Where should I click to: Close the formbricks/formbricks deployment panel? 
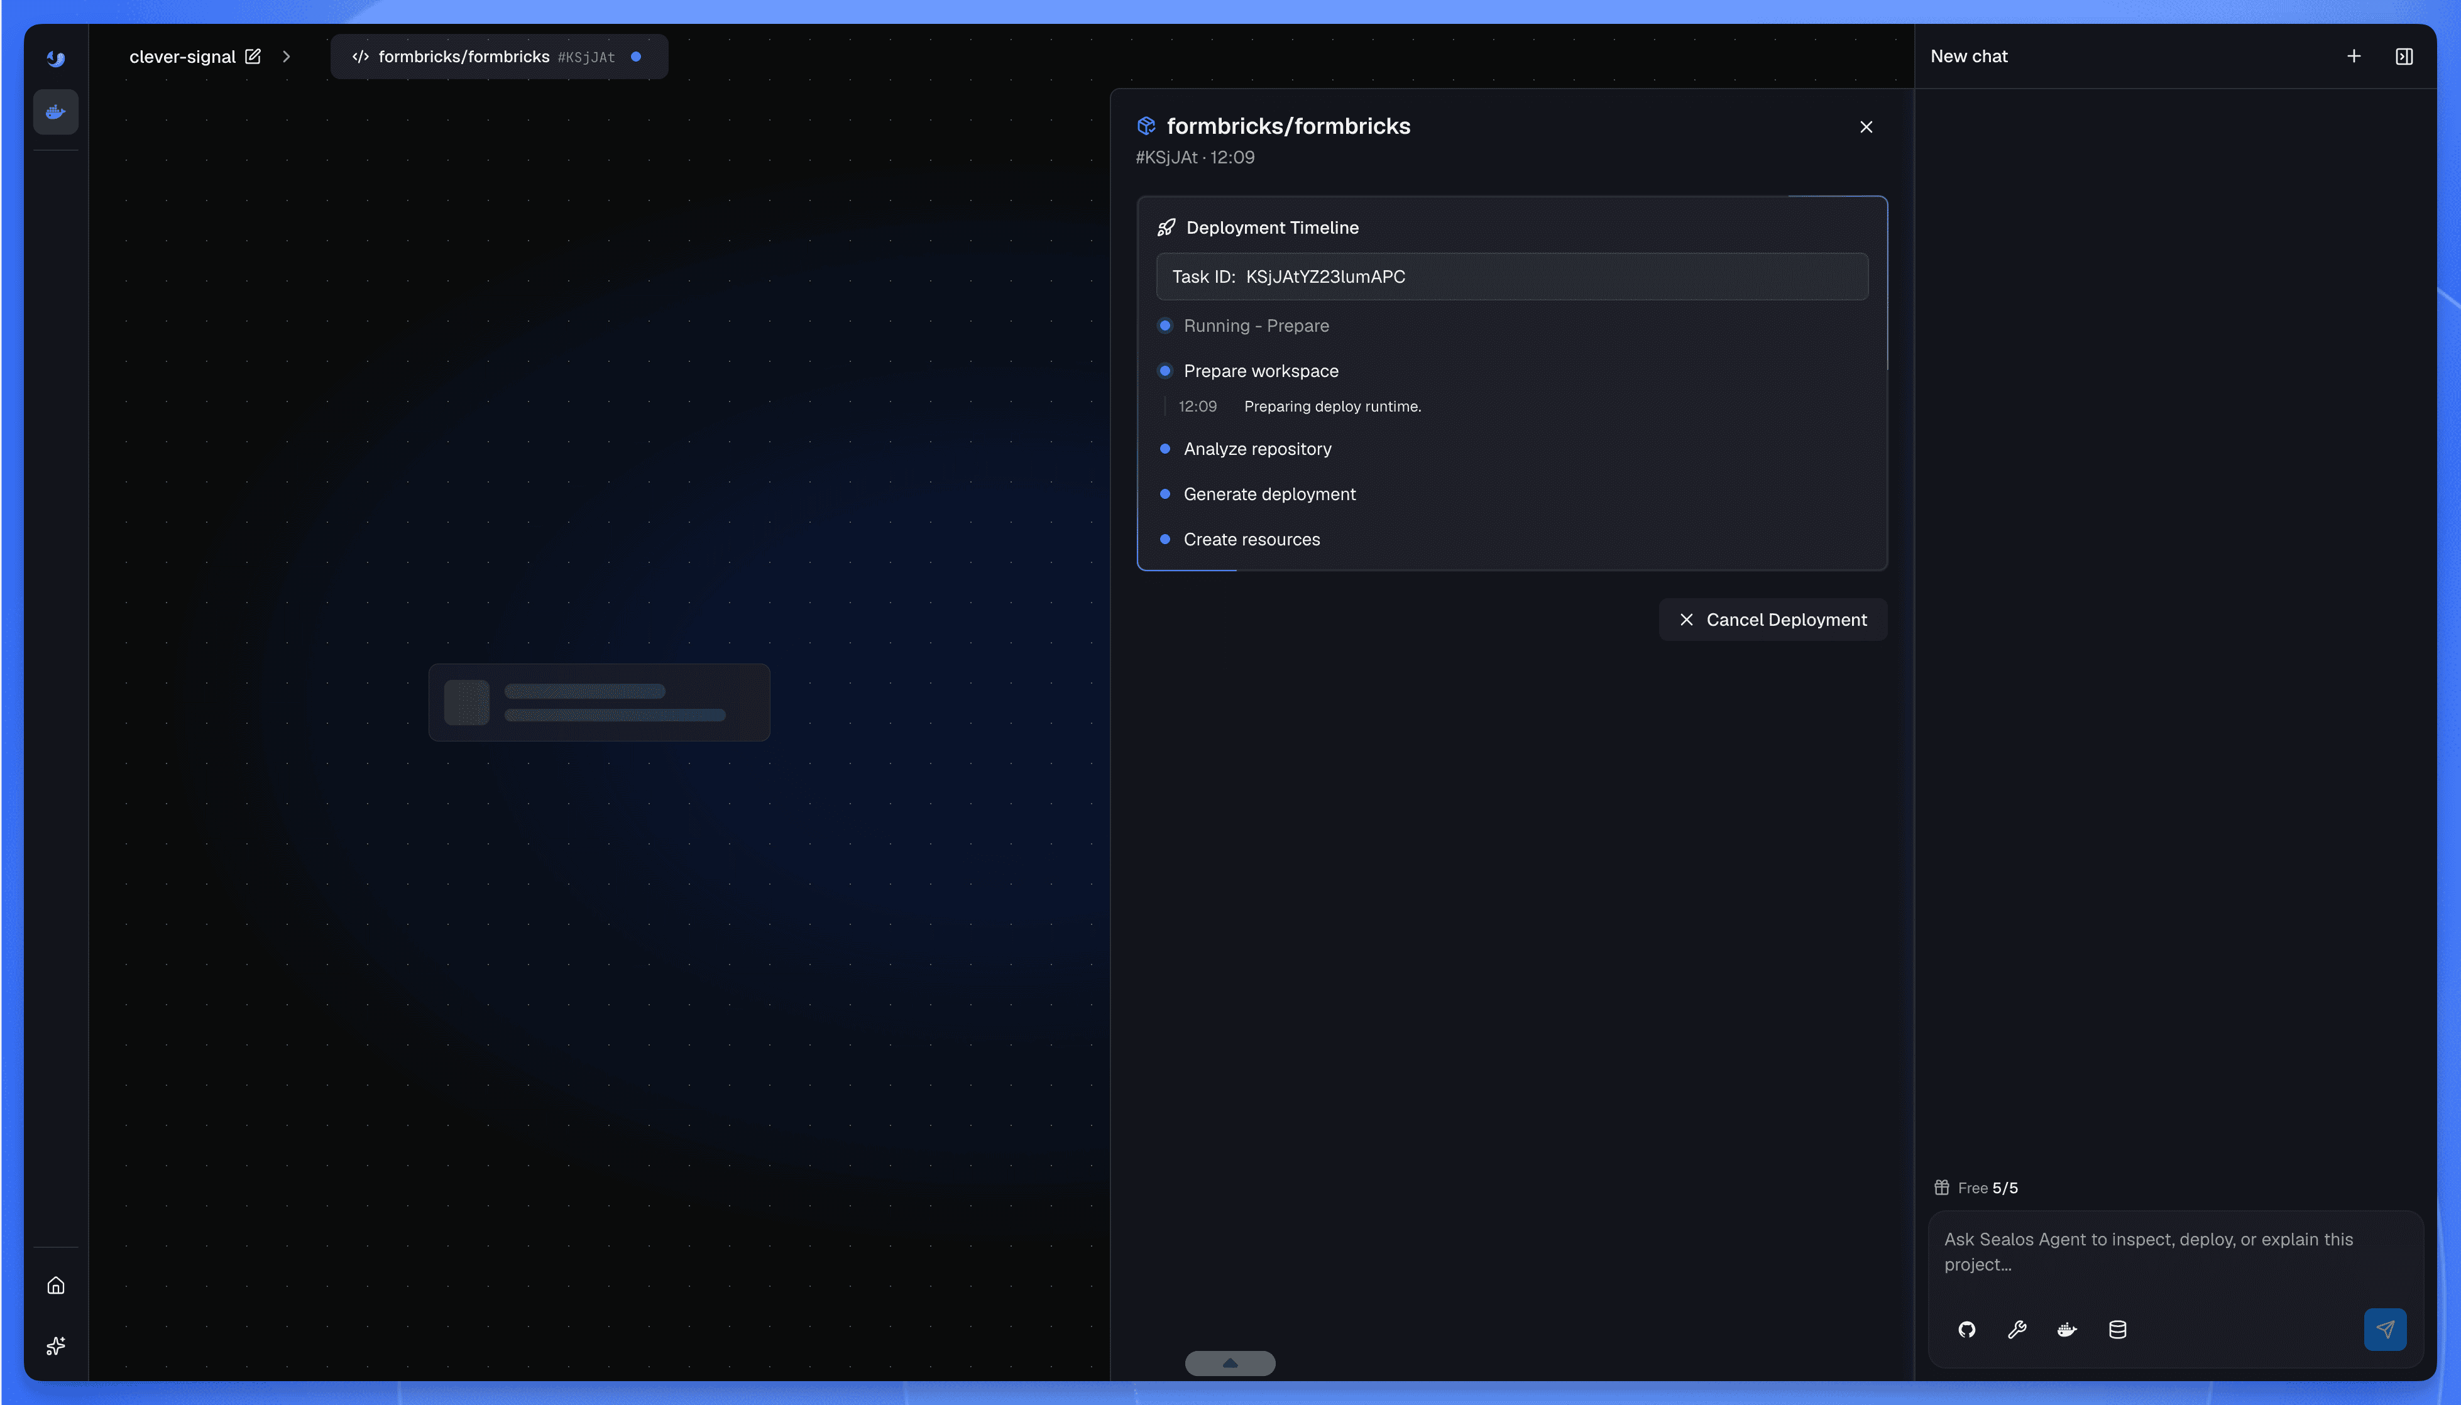point(1866,128)
